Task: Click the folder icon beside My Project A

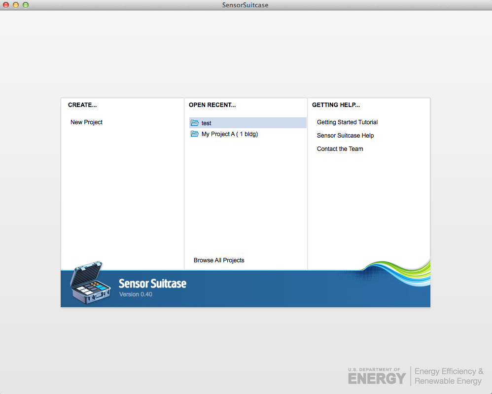Action: (x=195, y=134)
